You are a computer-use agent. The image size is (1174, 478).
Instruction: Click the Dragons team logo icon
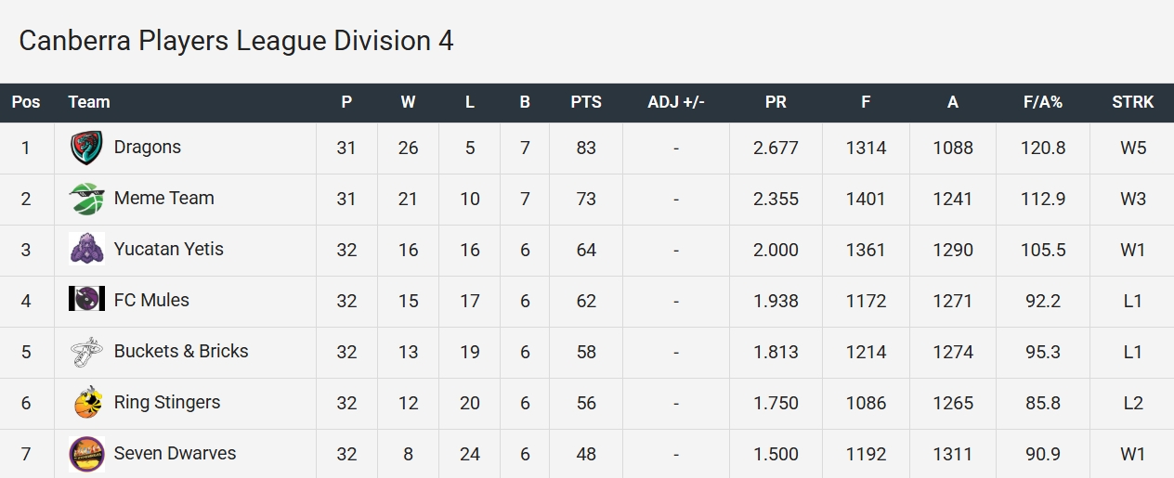point(86,149)
